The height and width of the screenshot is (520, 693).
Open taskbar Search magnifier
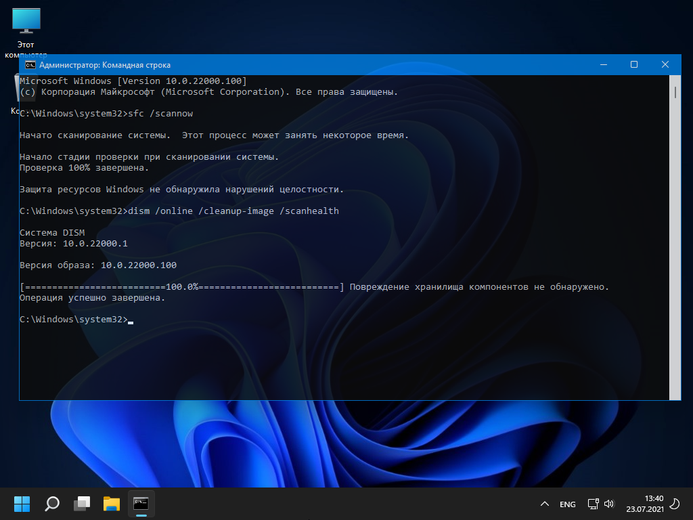click(x=52, y=504)
